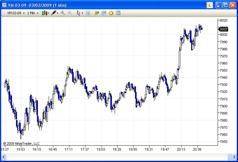Click the L link button in title bar
Screen dimensions: 238x162
(x=210, y=5)
